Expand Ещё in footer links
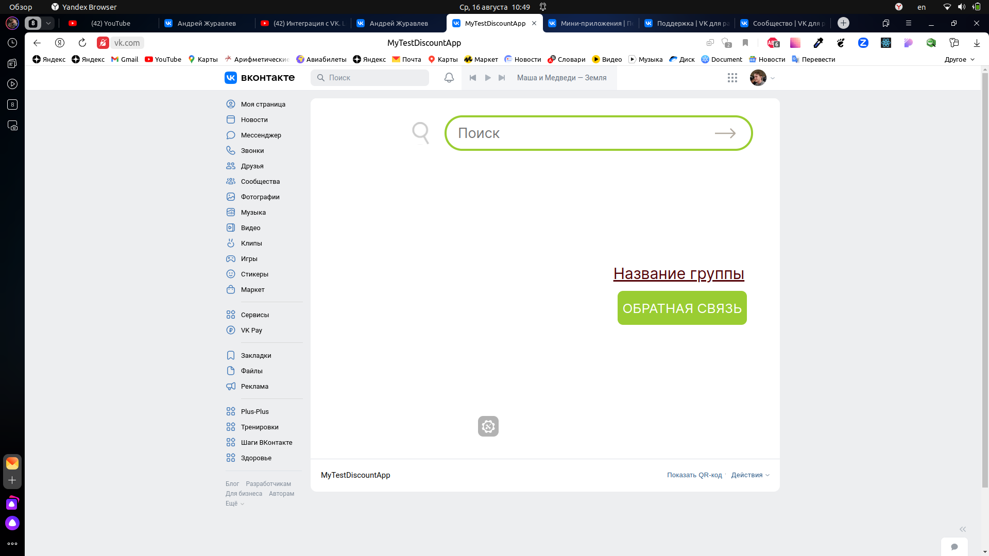 [x=235, y=503]
